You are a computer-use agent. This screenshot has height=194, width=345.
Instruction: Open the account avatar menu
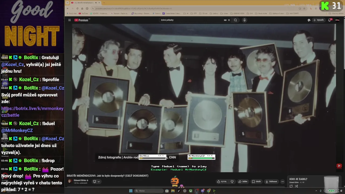tap(337, 20)
